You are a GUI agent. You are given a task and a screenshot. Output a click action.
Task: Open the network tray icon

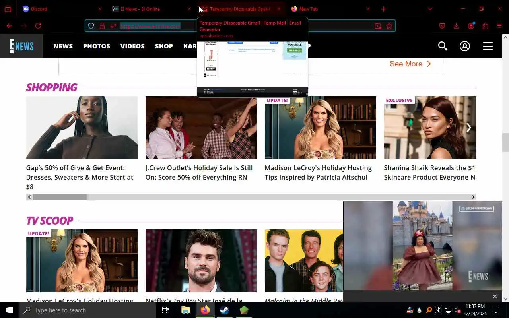tap(448, 310)
